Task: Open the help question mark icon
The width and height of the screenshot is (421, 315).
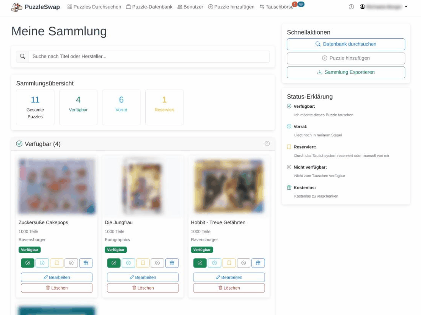Action: point(351,7)
